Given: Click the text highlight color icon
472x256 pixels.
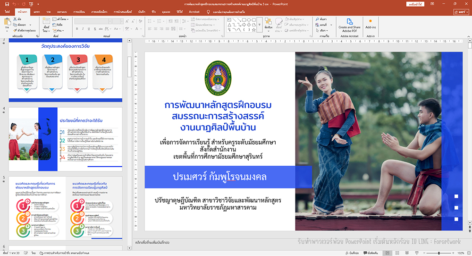Looking at the screenshot, I should [127, 29].
